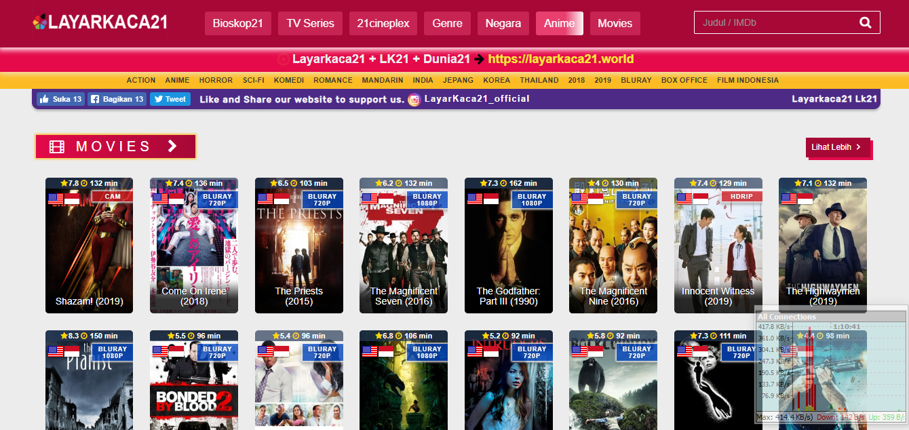
Task: Click the star rating 7.8 on Shazam!
Action: [70, 183]
